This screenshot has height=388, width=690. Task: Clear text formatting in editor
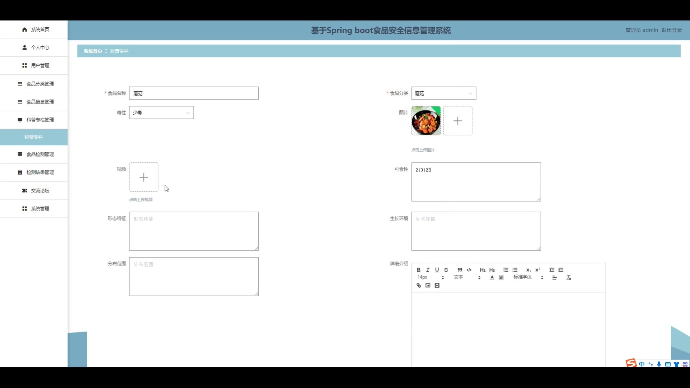(x=569, y=277)
